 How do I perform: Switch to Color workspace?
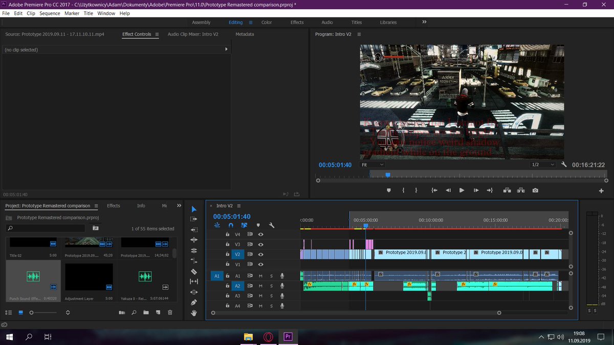pyautogui.click(x=267, y=22)
